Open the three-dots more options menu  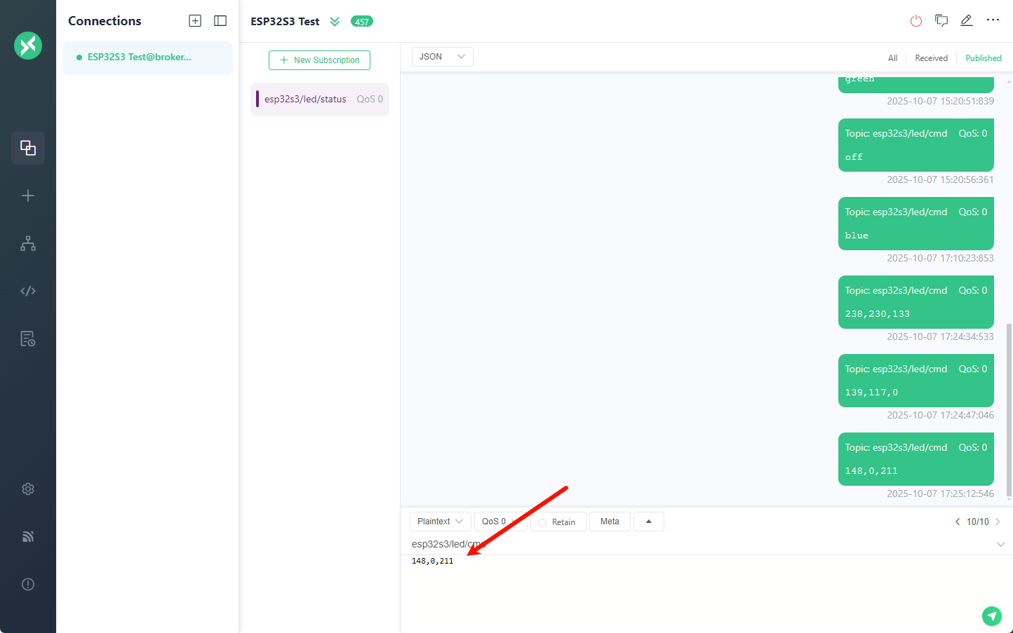click(x=993, y=20)
